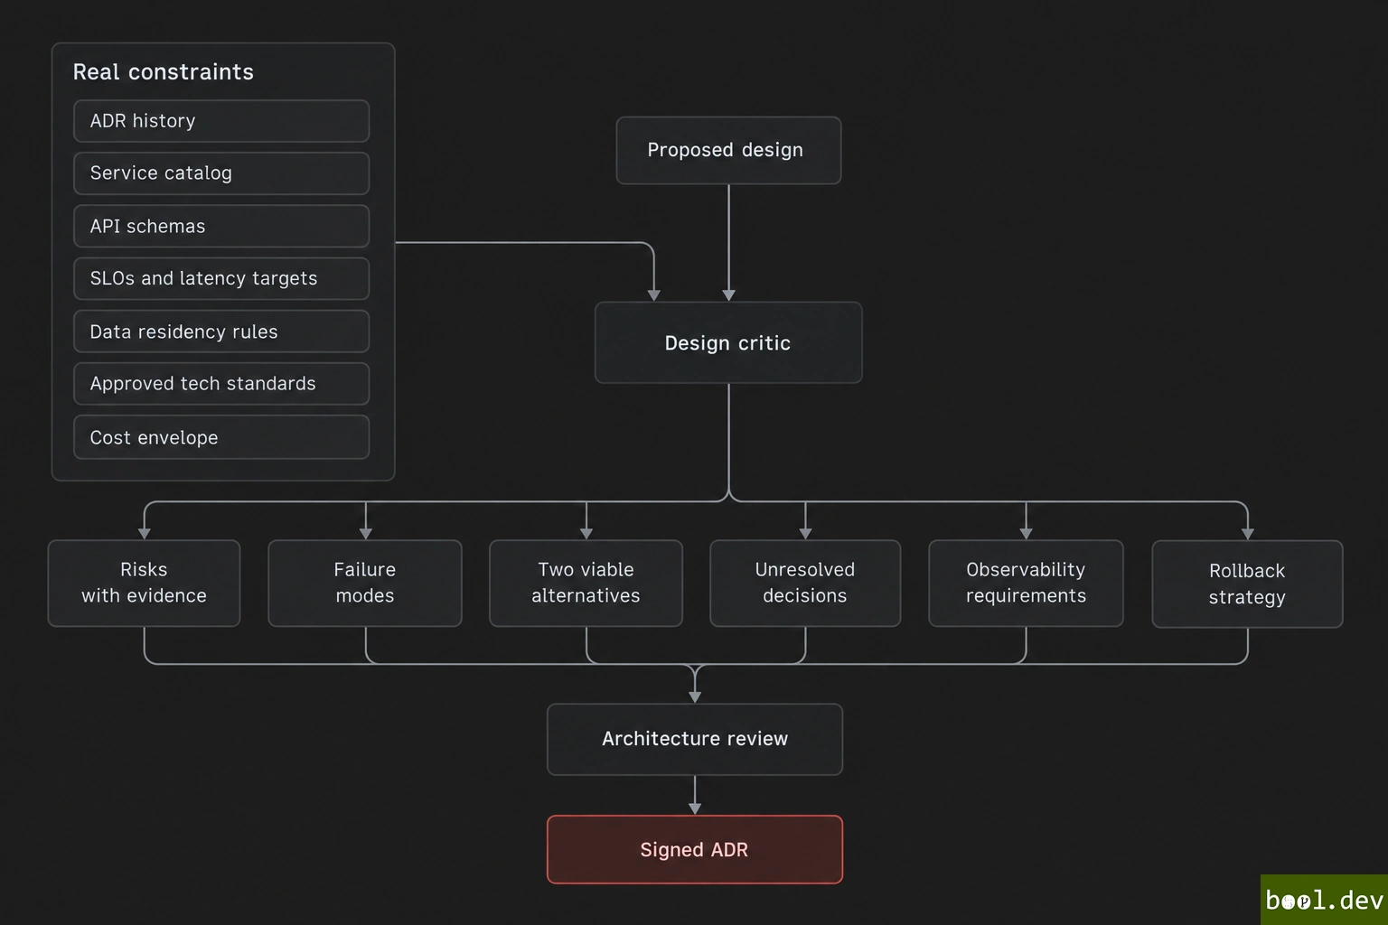Click the Proposed design node
1388x925 pixels.
pyautogui.click(x=728, y=151)
